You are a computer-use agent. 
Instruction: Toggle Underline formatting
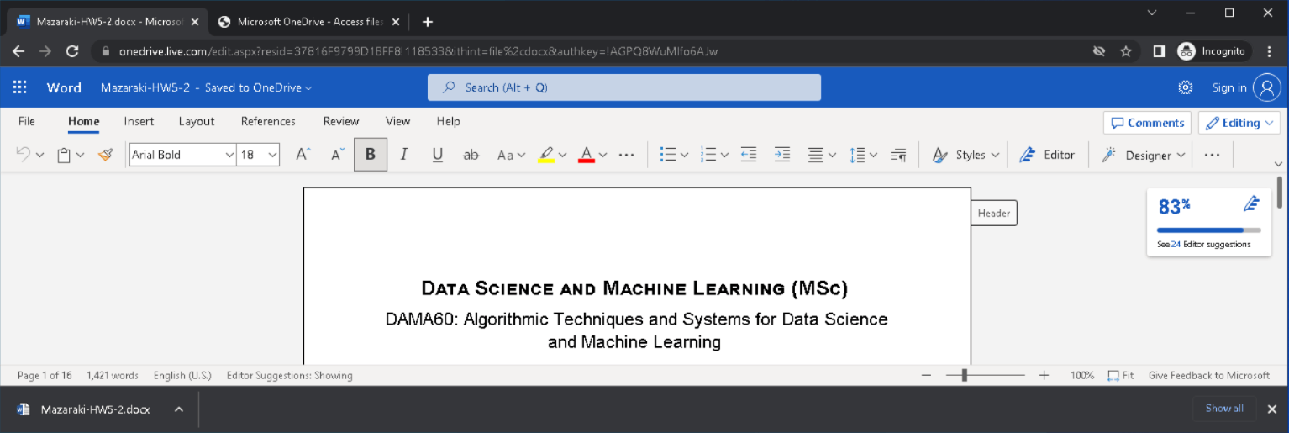click(437, 155)
